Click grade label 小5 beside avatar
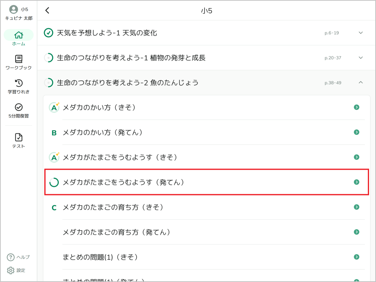Viewport: 376px width, 282px height. click(25, 9)
